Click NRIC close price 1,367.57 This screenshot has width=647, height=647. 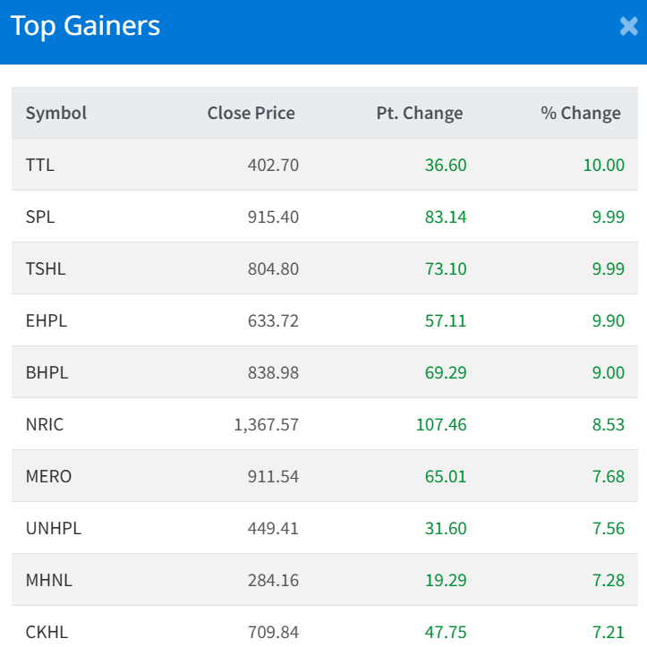[x=266, y=424]
